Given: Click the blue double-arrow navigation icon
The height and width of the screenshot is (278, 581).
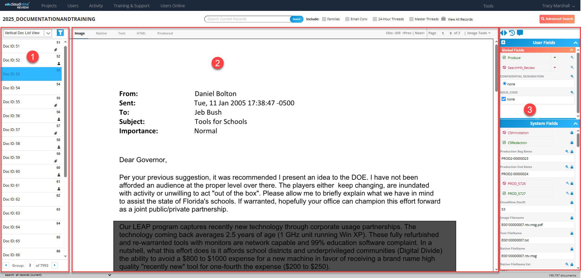Looking at the screenshot, I should tap(503, 33).
